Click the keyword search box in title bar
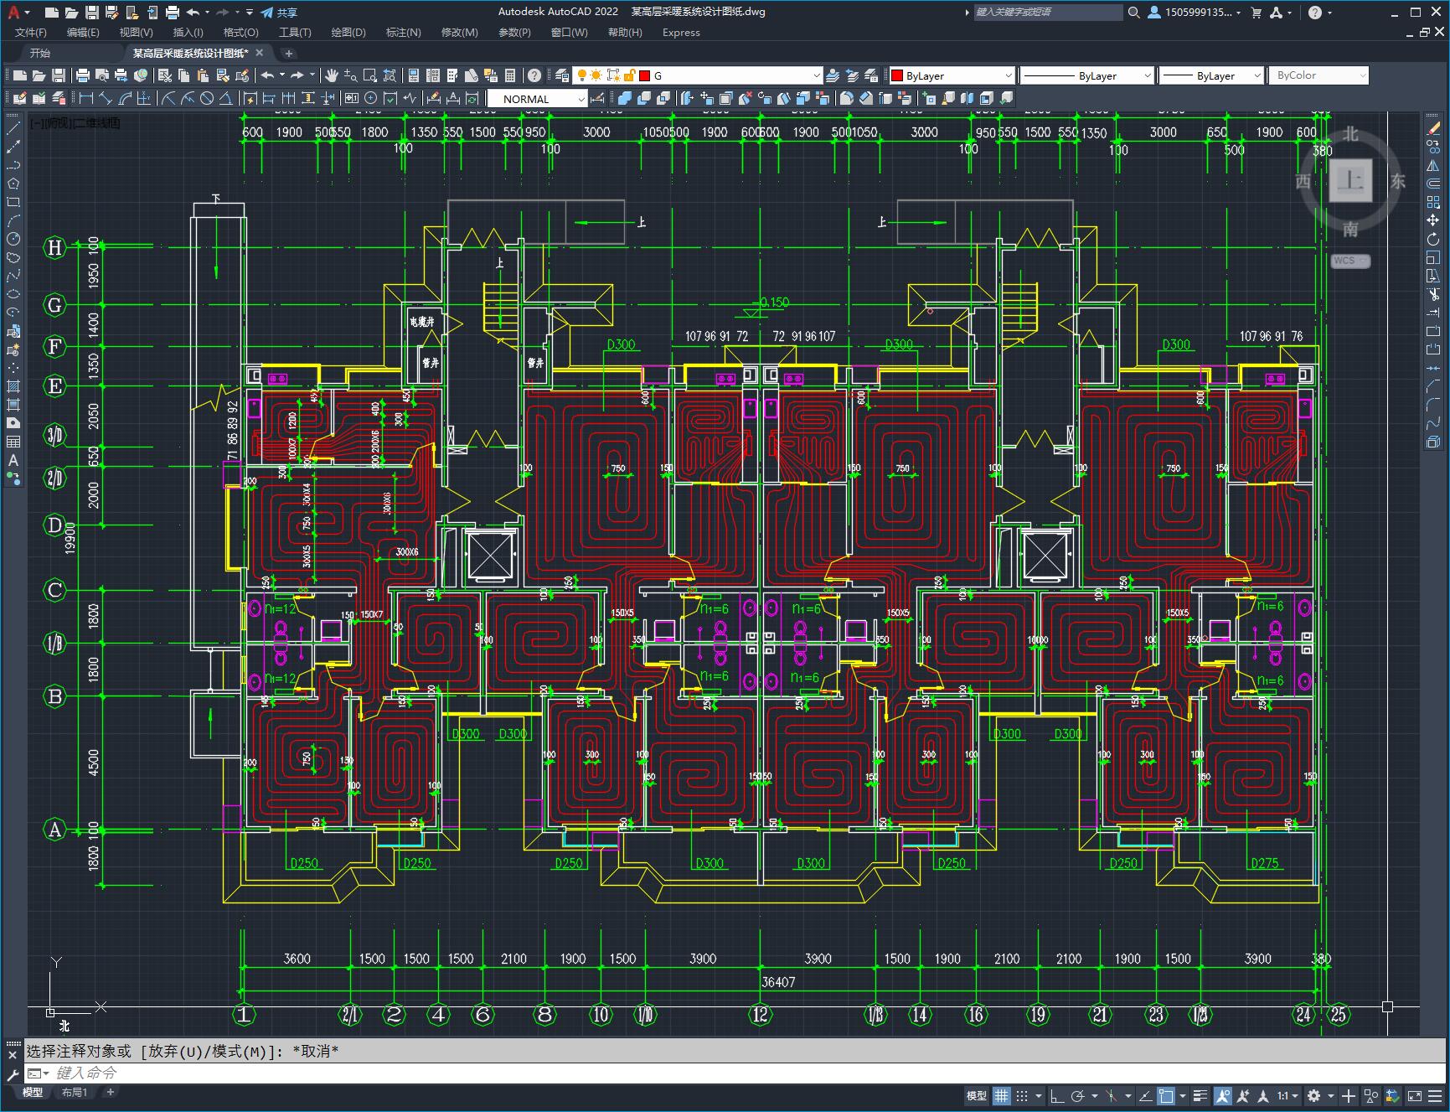Image resolution: width=1450 pixels, height=1112 pixels. 1048,13
